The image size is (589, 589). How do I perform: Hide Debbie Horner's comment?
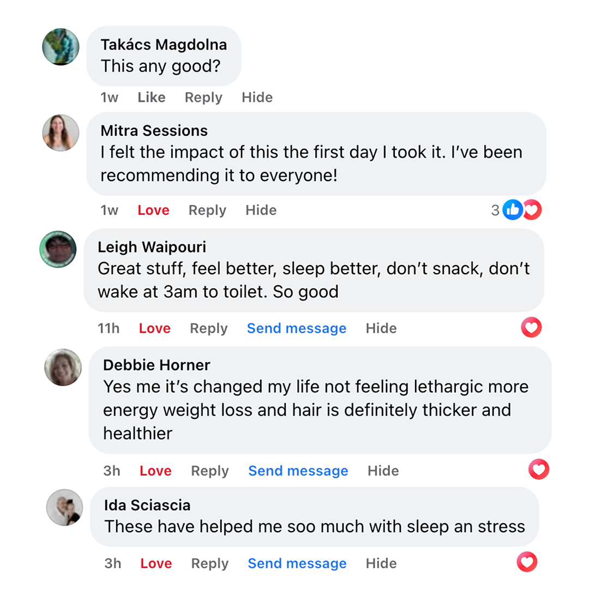coord(383,471)
